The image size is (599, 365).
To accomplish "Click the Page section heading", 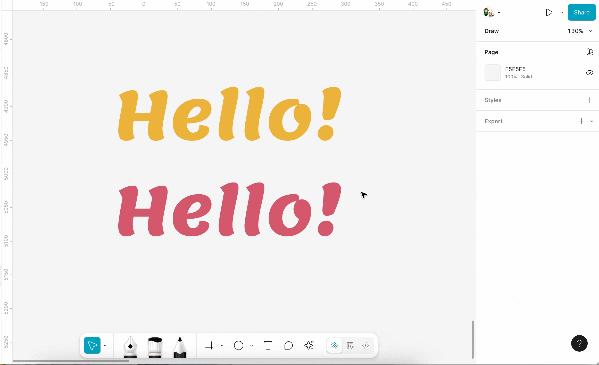I will click(x=491, y=52).
